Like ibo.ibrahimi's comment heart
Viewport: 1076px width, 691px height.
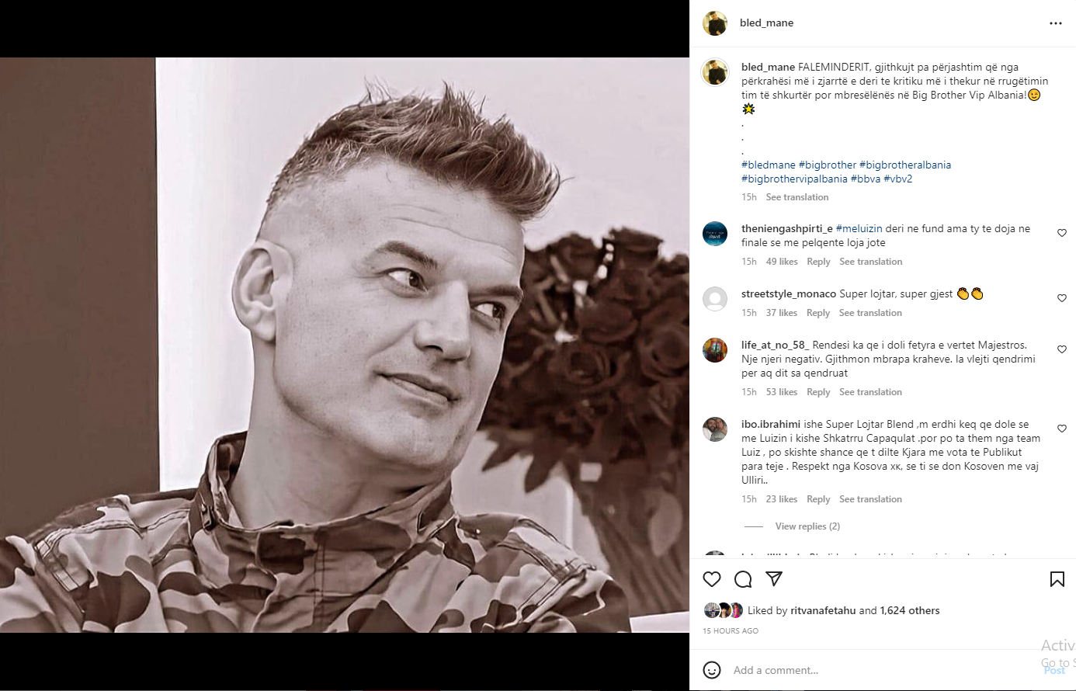tap(1061, 429)
